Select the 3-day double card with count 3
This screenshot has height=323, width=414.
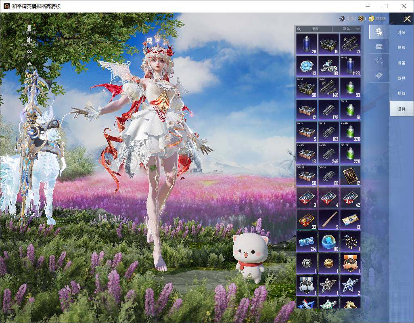click(x=307, y=198)
